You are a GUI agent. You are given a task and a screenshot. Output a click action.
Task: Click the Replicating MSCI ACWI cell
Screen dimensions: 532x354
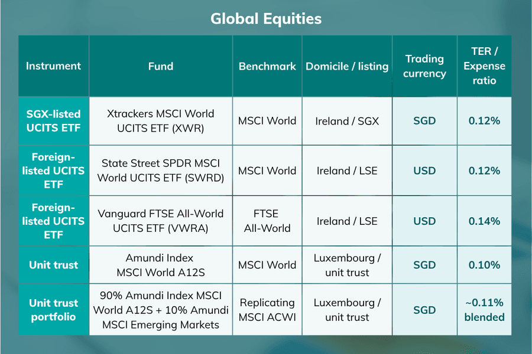tap(267, 310)
